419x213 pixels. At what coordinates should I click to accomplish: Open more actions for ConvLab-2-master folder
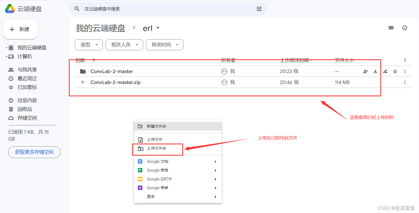click(x=405, y=71)
